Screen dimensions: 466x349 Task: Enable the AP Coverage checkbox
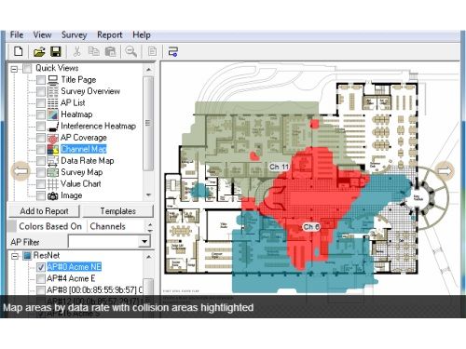[x=41, y=138]
